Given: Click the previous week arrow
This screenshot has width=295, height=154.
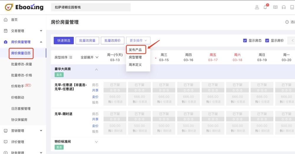Looking at the screenshot, I should click(x=292, y=41).
